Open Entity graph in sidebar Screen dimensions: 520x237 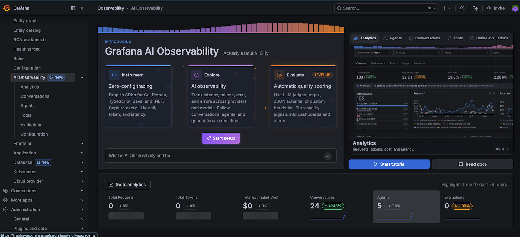point(26,21)
